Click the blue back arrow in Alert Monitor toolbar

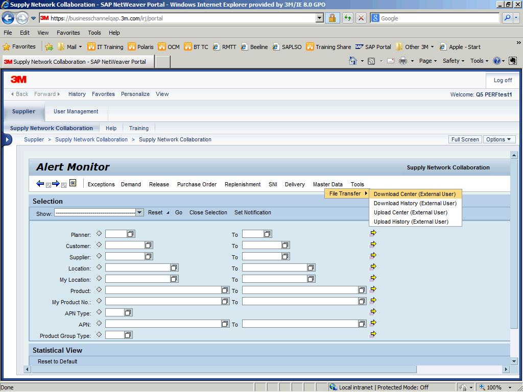(x=40, y=183)
